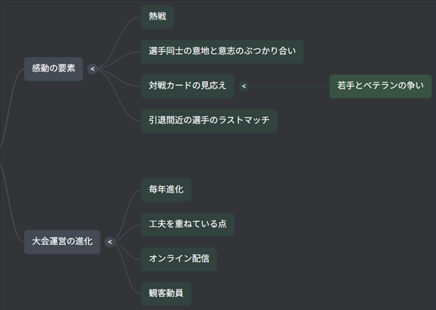Image resolution: width=436 pixels, height=310 pixels.
Task: Collapse the 対戦カードの見応え child chevron
Action: (244, 86)
